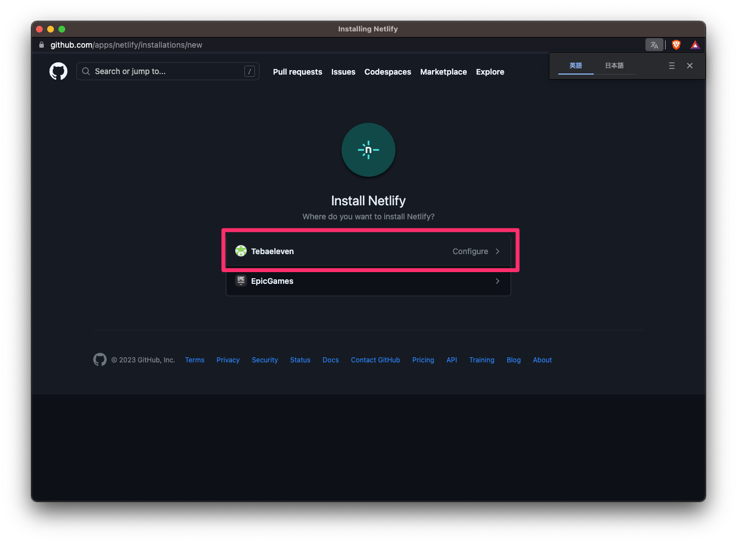The width and height of the screenshot is (737, 543).
Task: Open Explore page
Action: click(490, 72)
